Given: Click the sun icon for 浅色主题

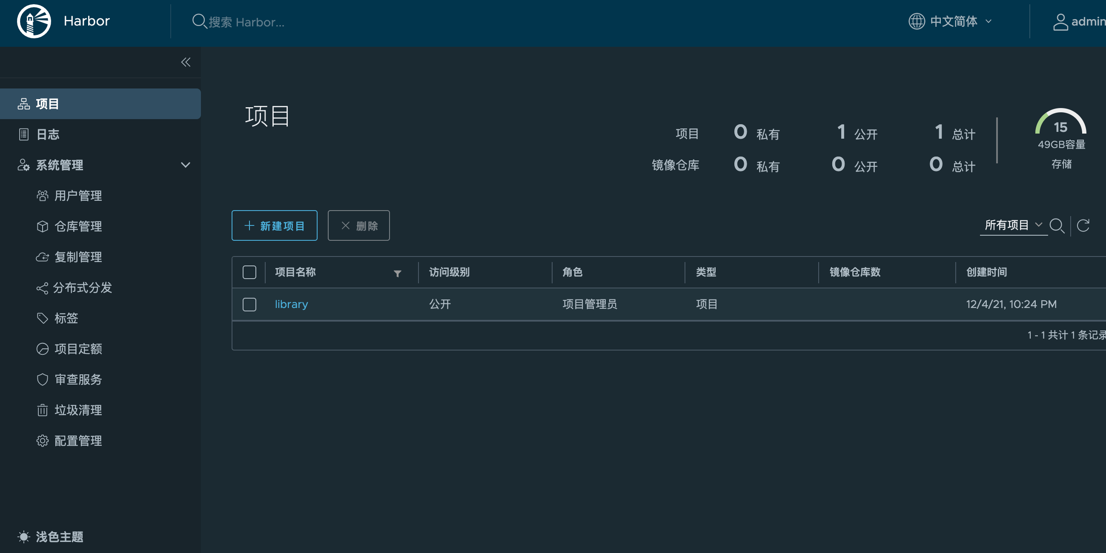Looking at the screenshot, I should pos(23,537).
